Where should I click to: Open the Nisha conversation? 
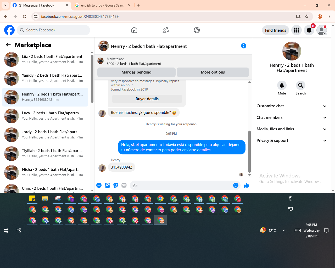(x=45, y=172)
